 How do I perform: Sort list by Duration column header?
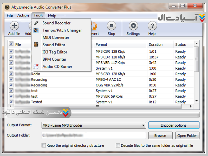155,44
